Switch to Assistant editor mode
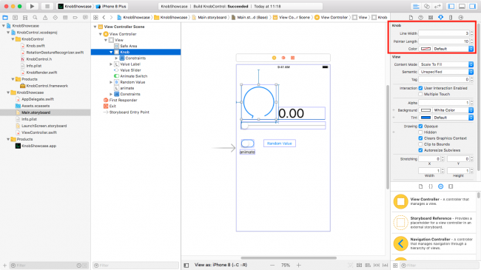481x270 pixels. coord(427,6)
